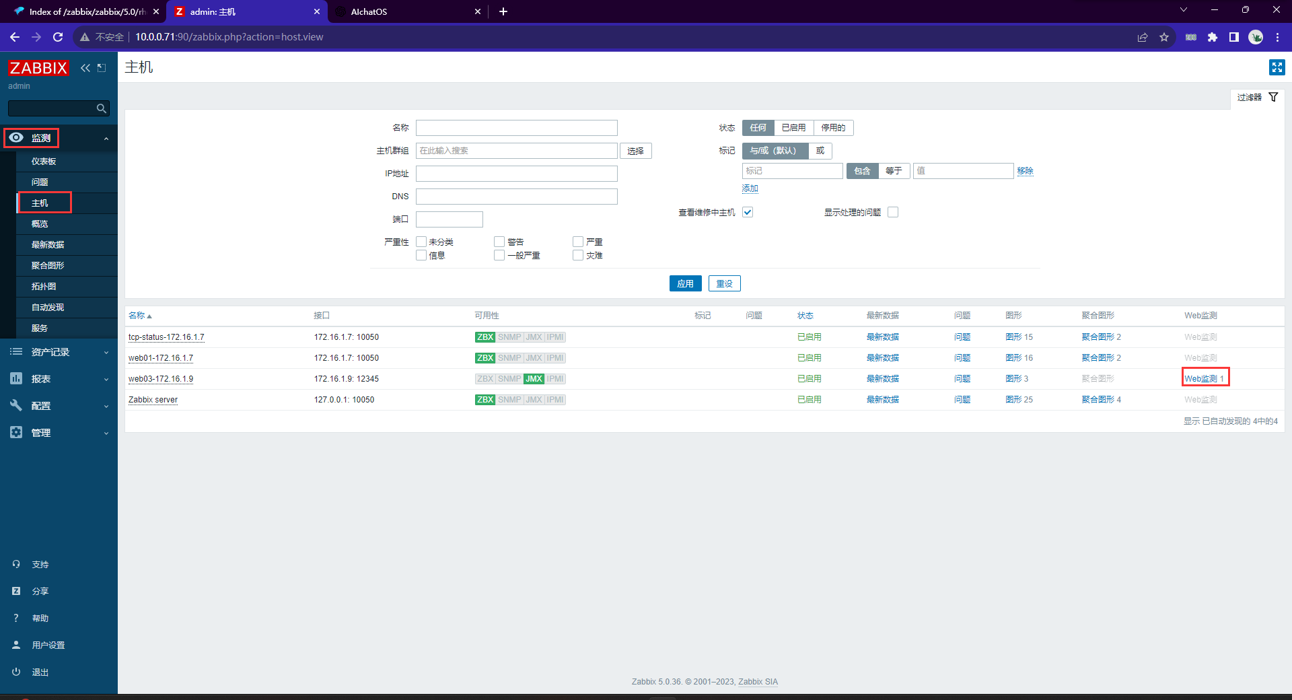Screen dimensions: 1292x700
Task: Bookmark this page with star icon
Action: 1164,37
